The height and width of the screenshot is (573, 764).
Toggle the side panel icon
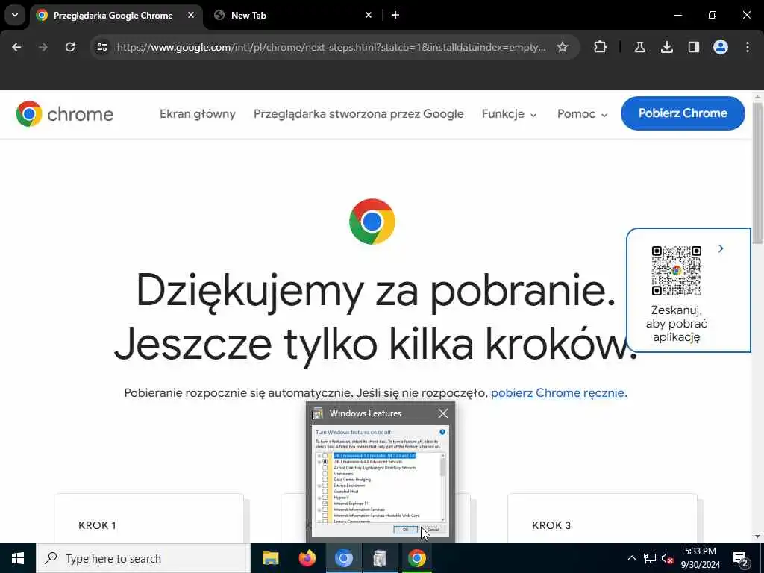tap(693, 47)
